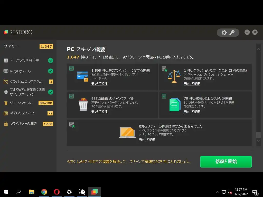Image resolution: width=263 pixels, height=197 pixels.
Task: Click the trash can junk files icon
Action: coord(83,105)
